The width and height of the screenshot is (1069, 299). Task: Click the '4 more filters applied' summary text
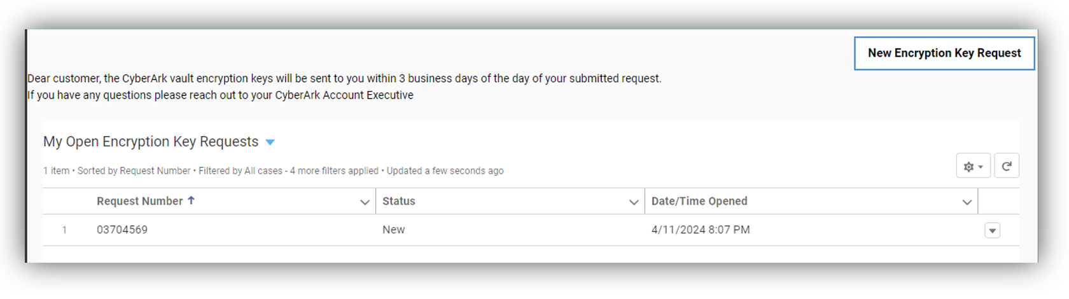(x=334, y=171)
